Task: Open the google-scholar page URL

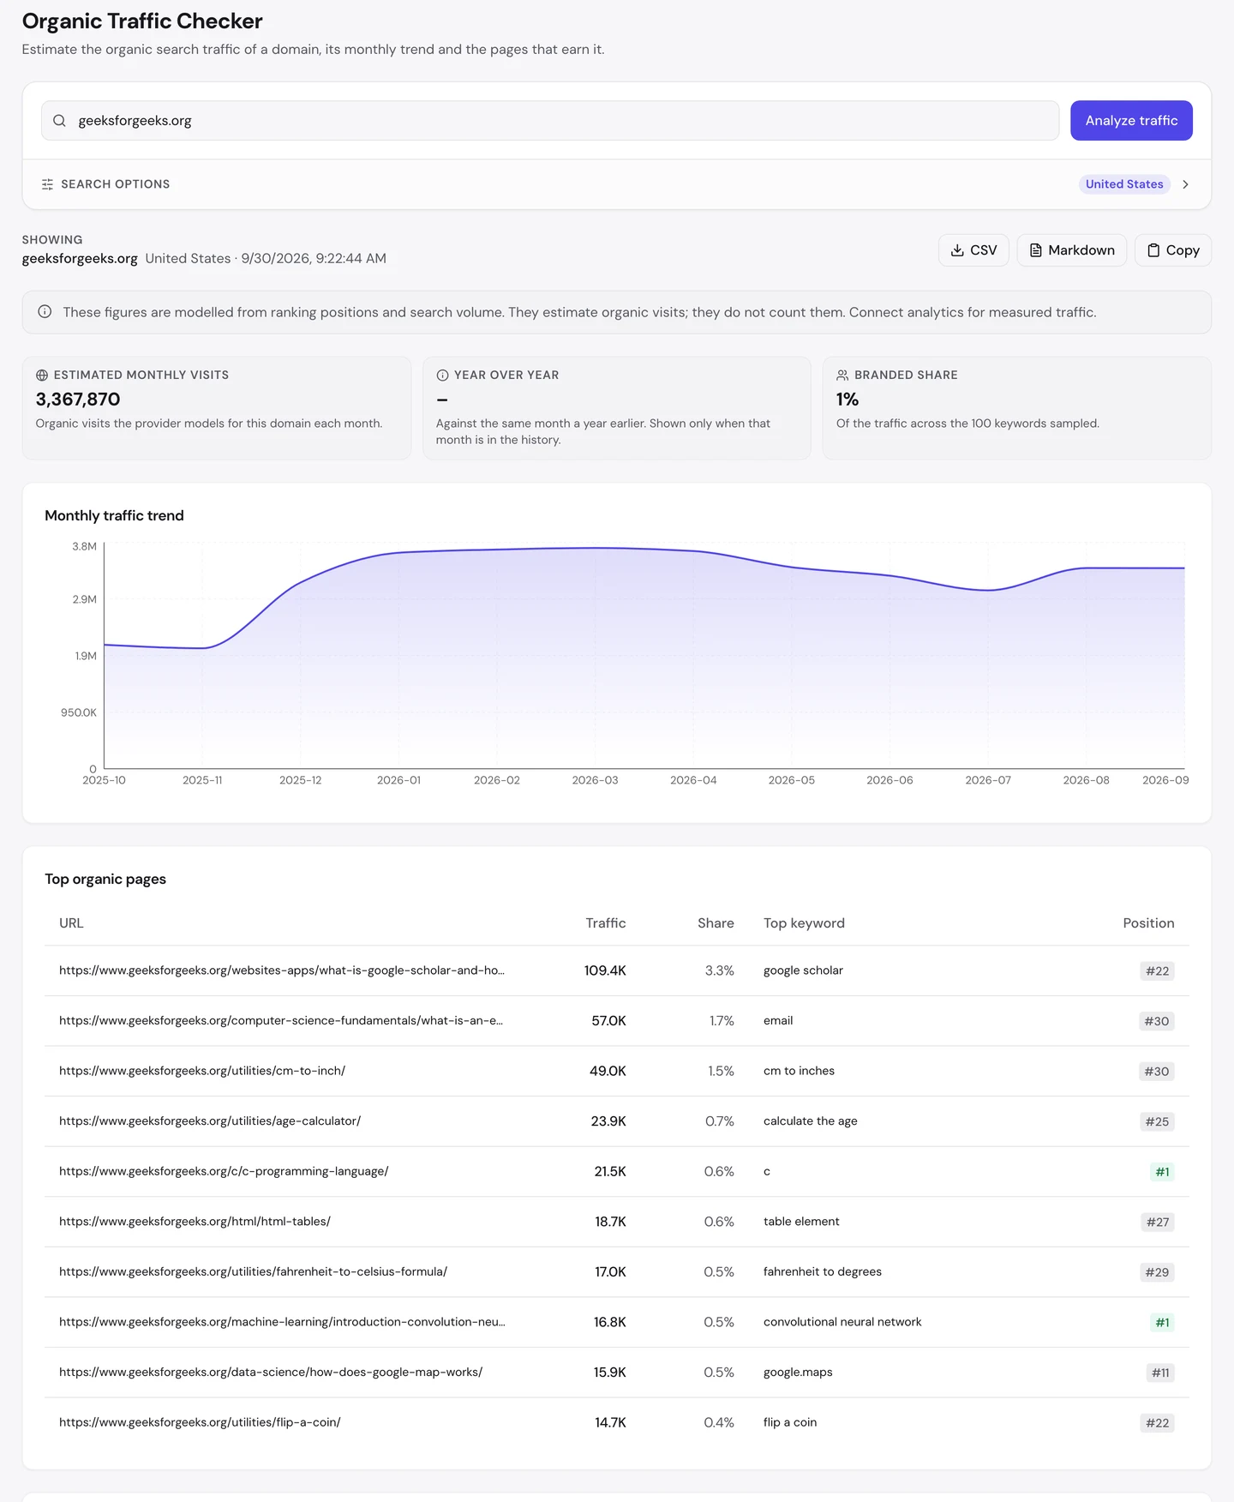Action: [x=282, y=970]
